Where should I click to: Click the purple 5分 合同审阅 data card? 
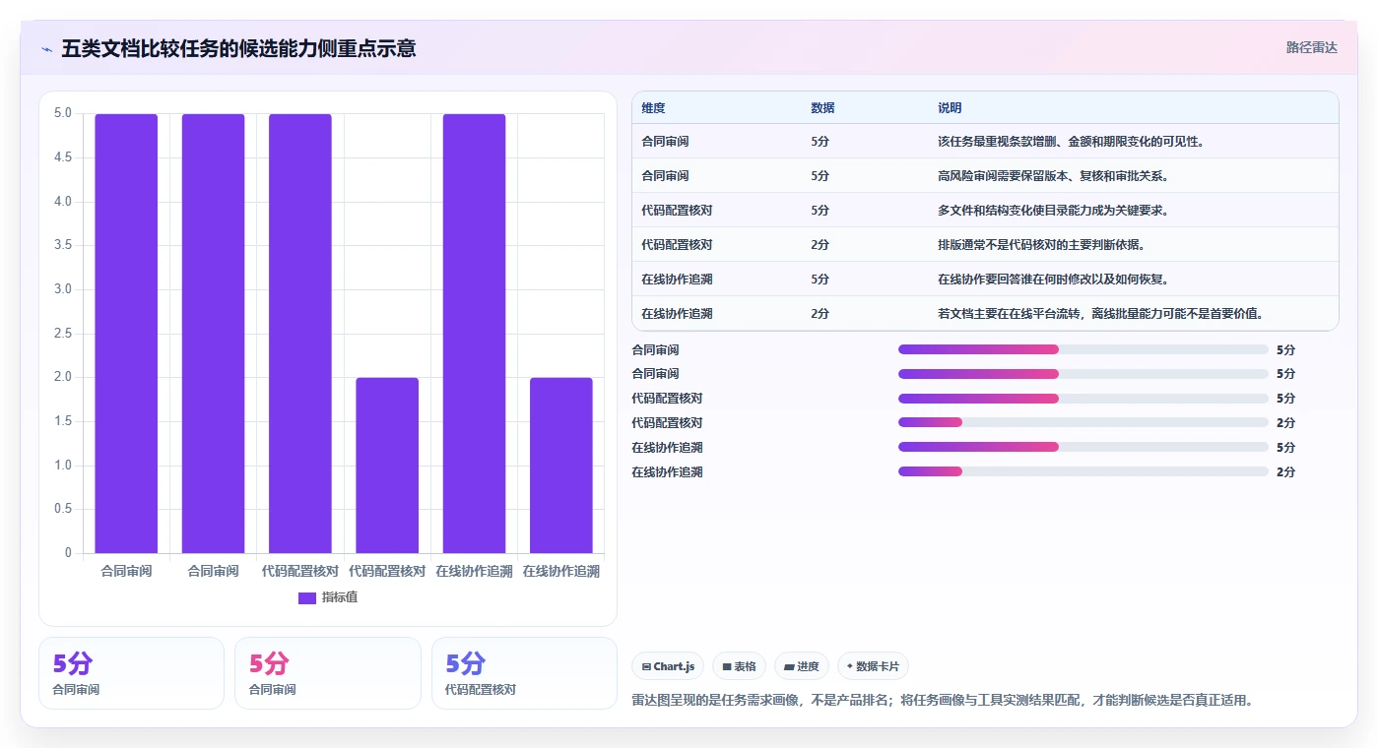pyautogui.click(x=132, y=673)
